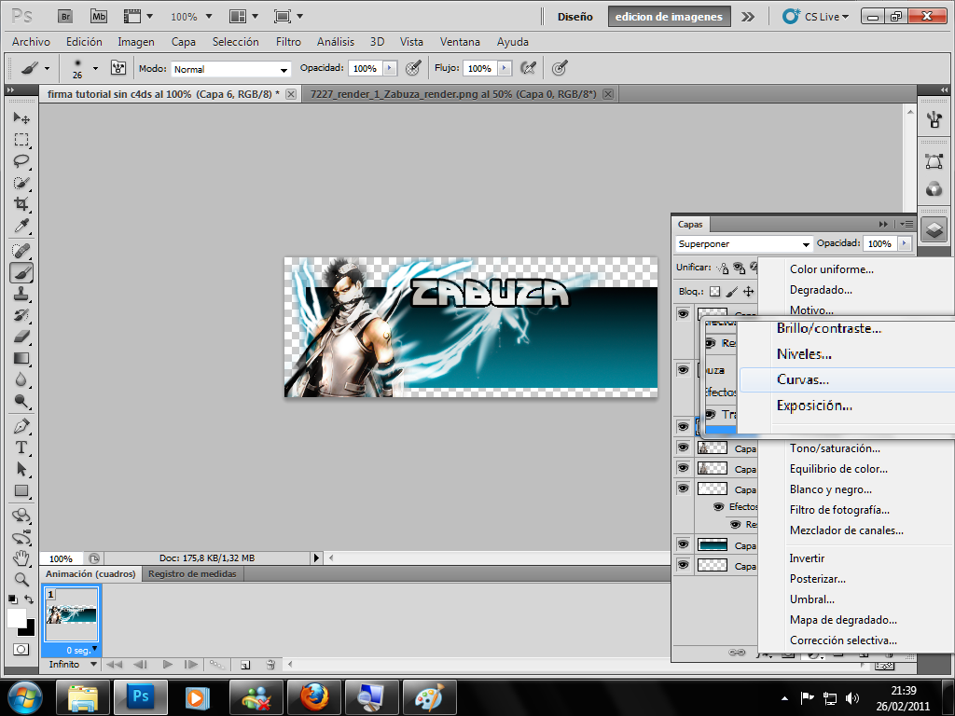Toggle the Brush panel button
The height and width of the screenshot is (716, 955).
point(118,67)
